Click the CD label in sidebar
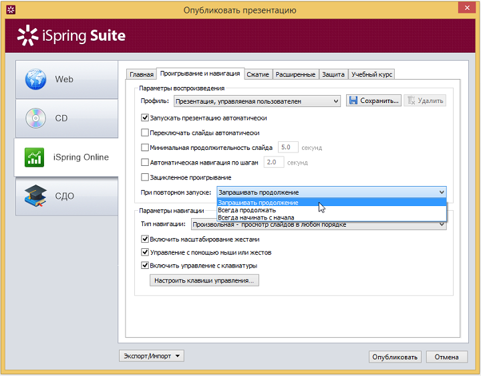The width and height of the screenshot is (481, 376). (61, 118)
